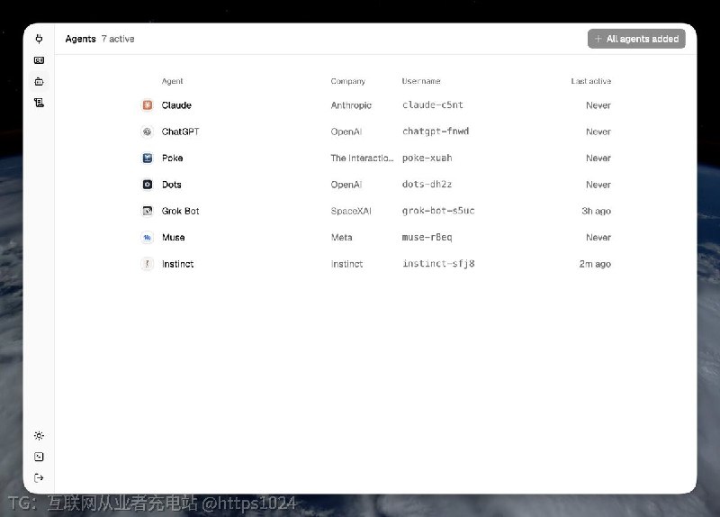Select the Instinct agent name

[x=177, y=264]
